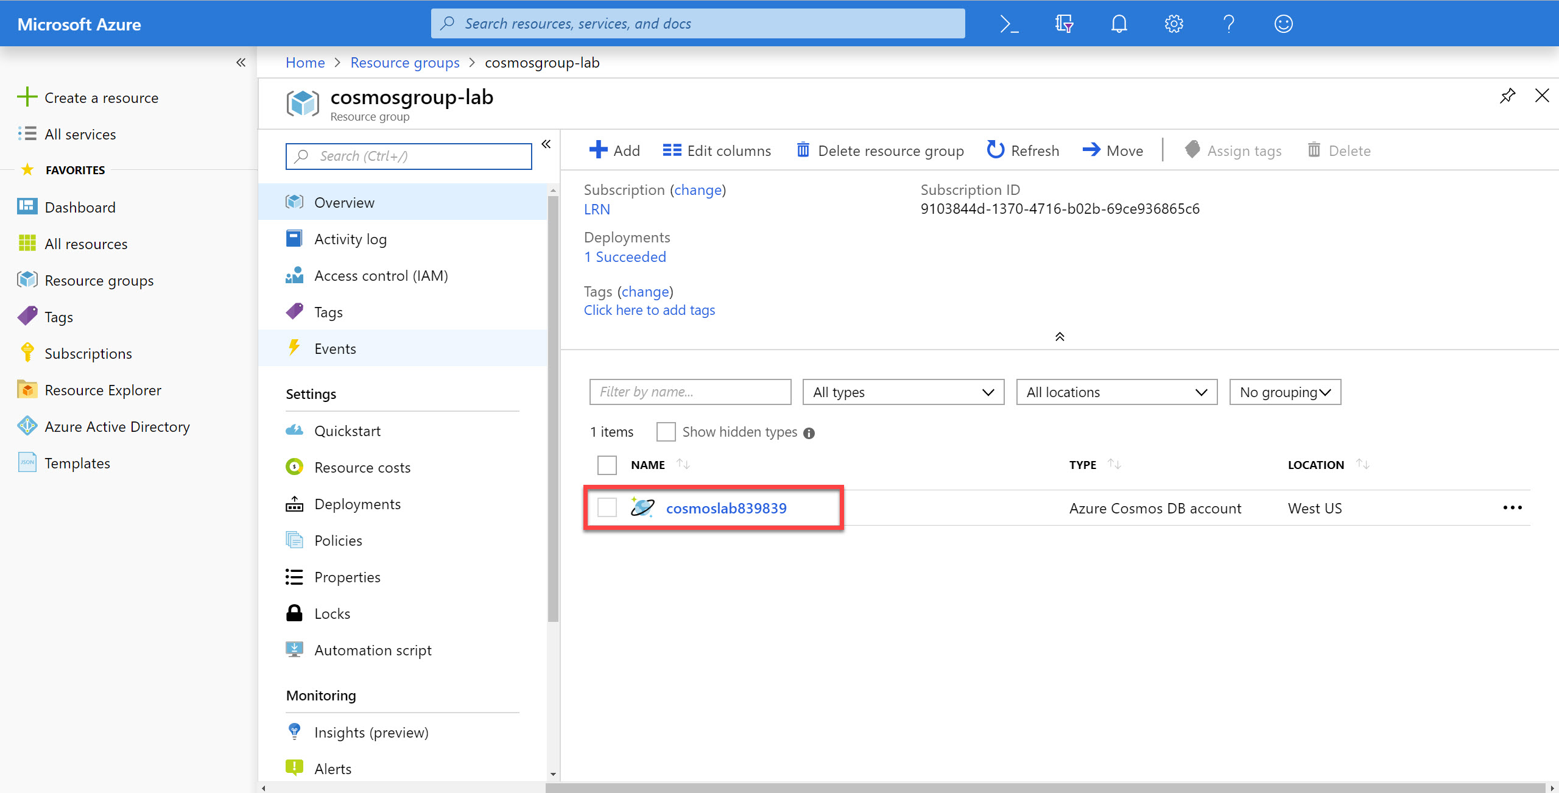This screenshot has width=1559, height=793.
Task: Click the Automation script icon
Action: [294, 649]
